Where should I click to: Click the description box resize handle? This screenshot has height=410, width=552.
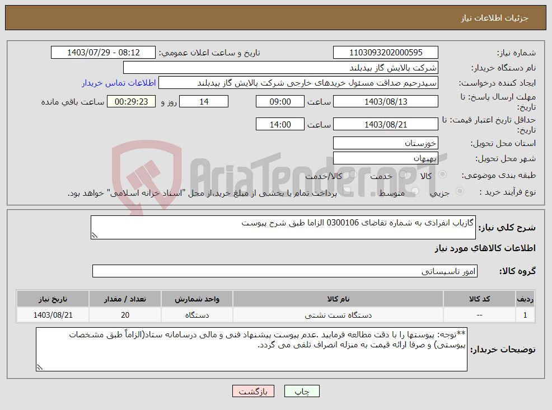[95, 235]
